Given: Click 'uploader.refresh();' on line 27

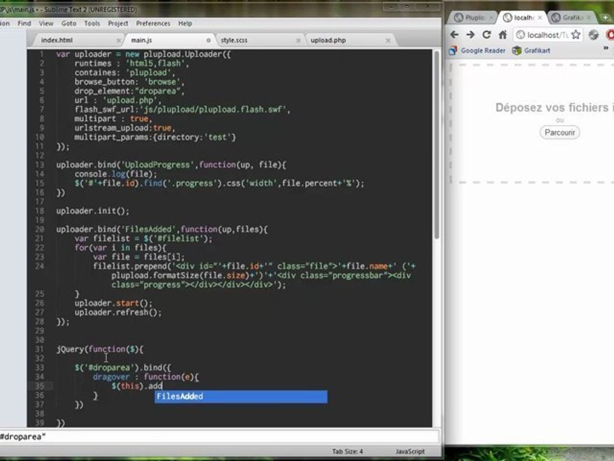Looking at the screenshot, I should pyautogui.click(x=118, y=312).
